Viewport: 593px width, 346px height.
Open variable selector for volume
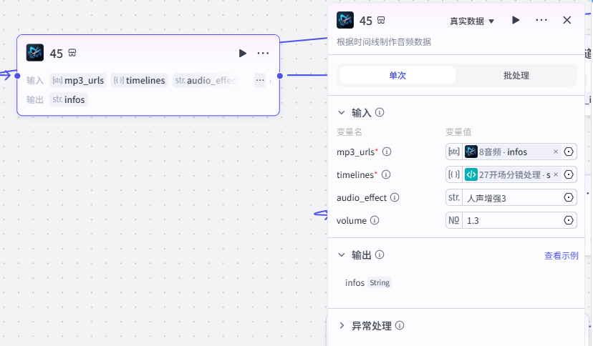(x=569, y=220)
